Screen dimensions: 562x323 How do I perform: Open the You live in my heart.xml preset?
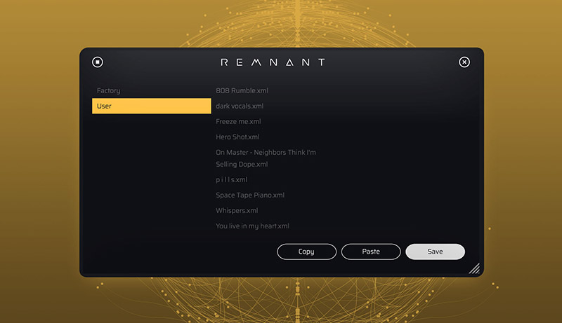(x=252, y=226)
